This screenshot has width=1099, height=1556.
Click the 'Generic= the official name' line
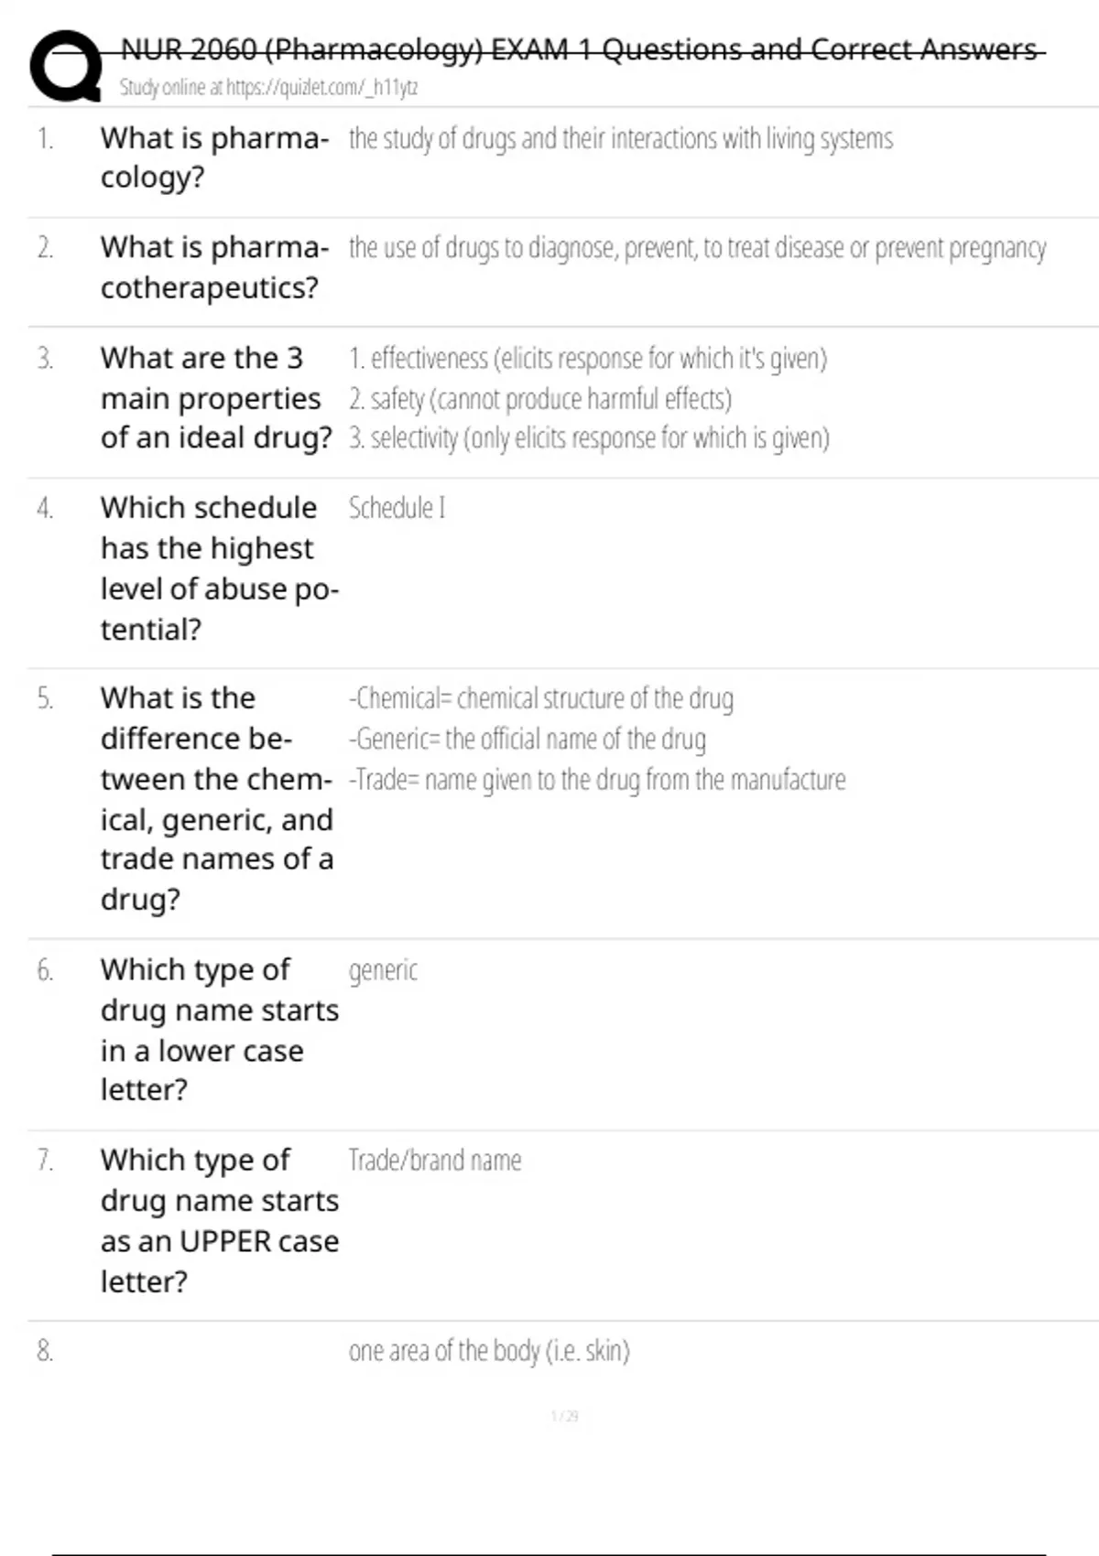(527, 739)
